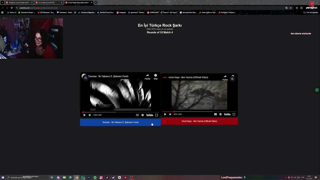Seek on the Teoman video progress bar
Screen dimensions: 320x180
[120, 112]
